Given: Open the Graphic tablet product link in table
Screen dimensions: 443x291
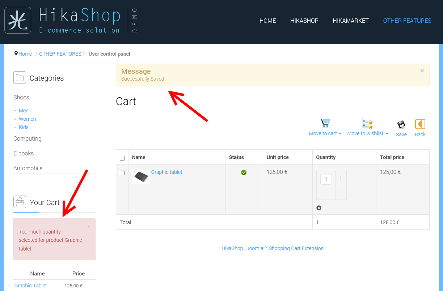Looking at the screenshot, I should coord(167,172).
